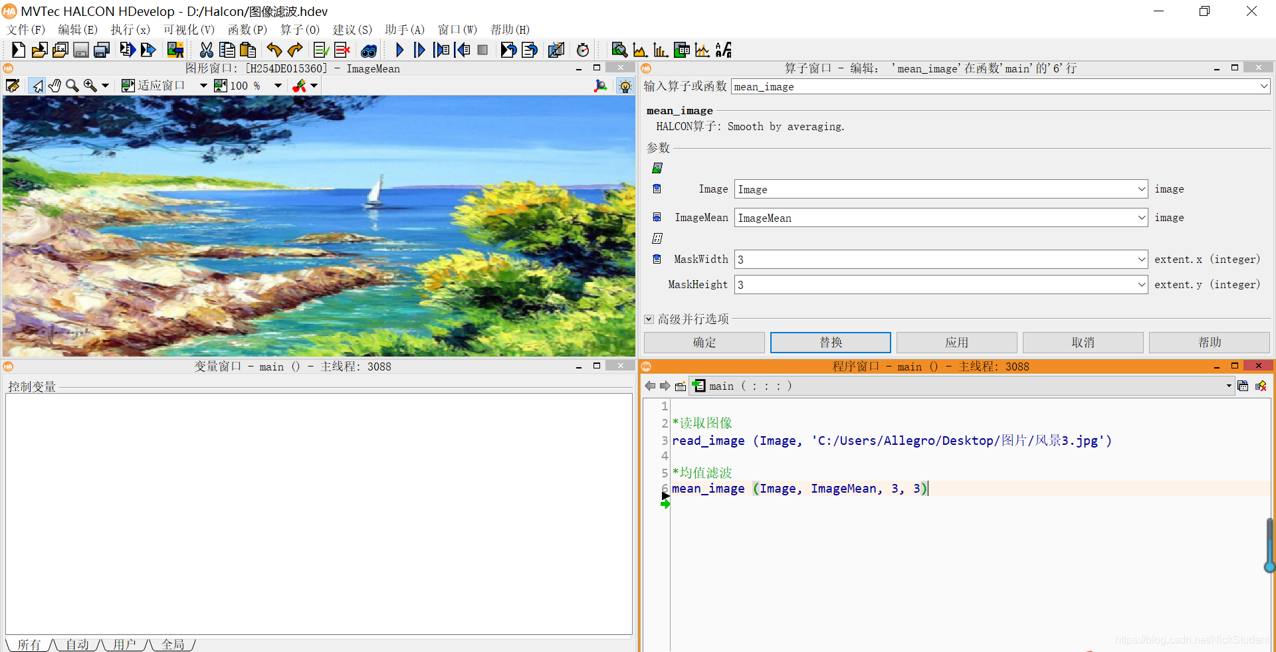Undo the last edit
Screen dimensions: 1276x652
274,50
